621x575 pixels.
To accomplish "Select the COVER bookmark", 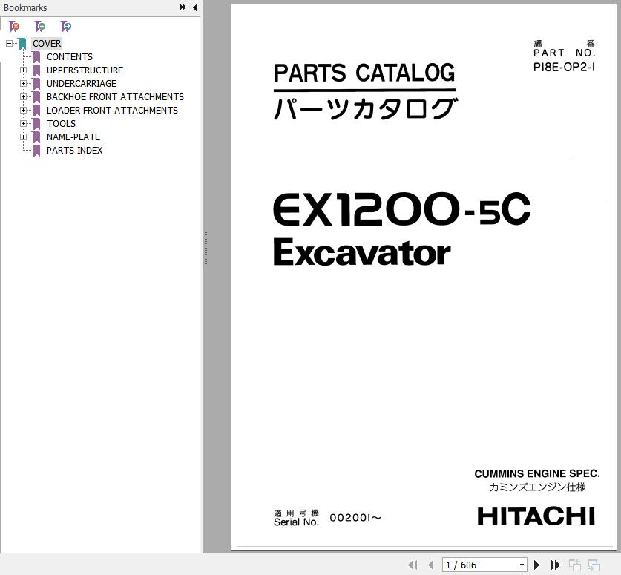I will tap(47, 44).
